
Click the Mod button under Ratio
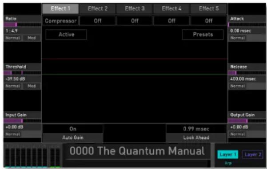click(32, 38)
